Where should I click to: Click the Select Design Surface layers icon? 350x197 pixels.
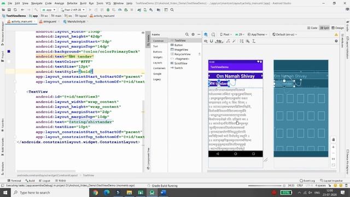pos(206,34)
